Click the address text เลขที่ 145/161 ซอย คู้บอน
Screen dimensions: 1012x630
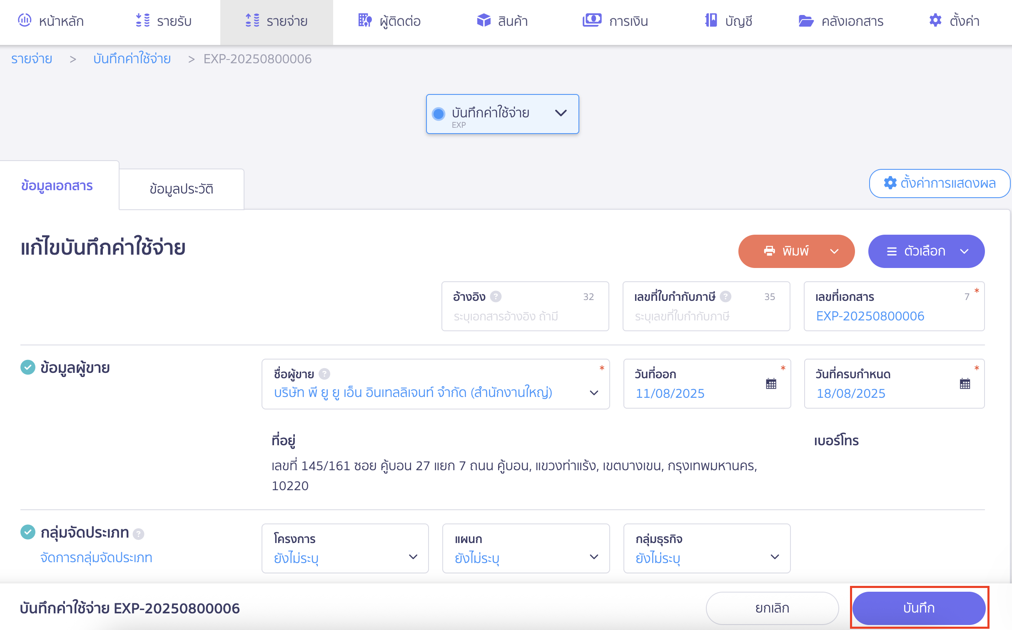[514, 476]
